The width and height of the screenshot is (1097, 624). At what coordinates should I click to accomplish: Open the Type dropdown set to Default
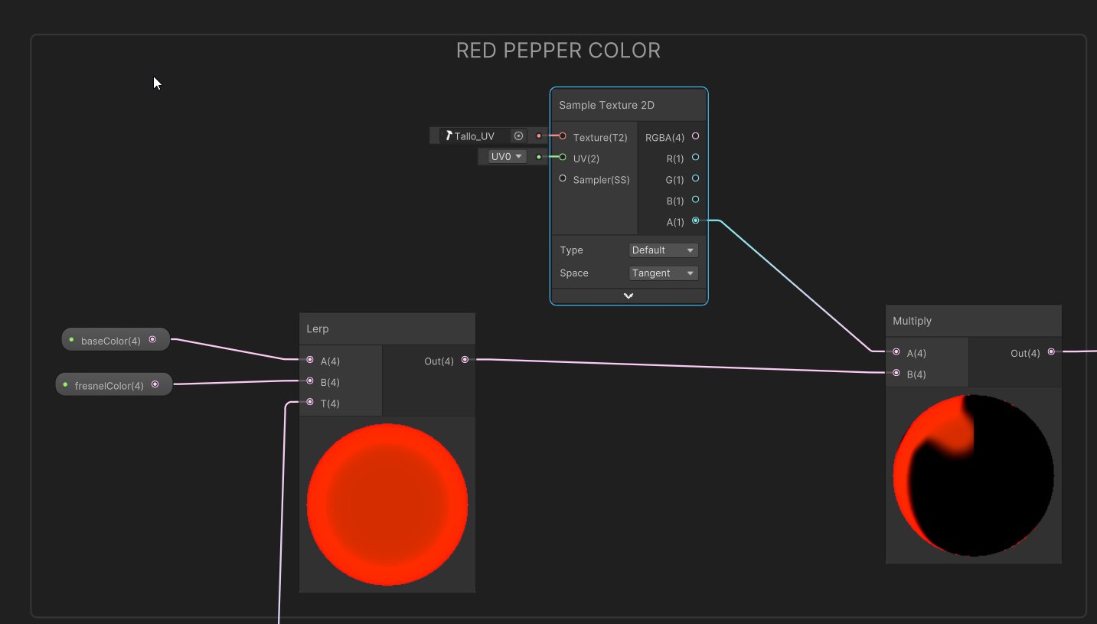click(663, 250)
